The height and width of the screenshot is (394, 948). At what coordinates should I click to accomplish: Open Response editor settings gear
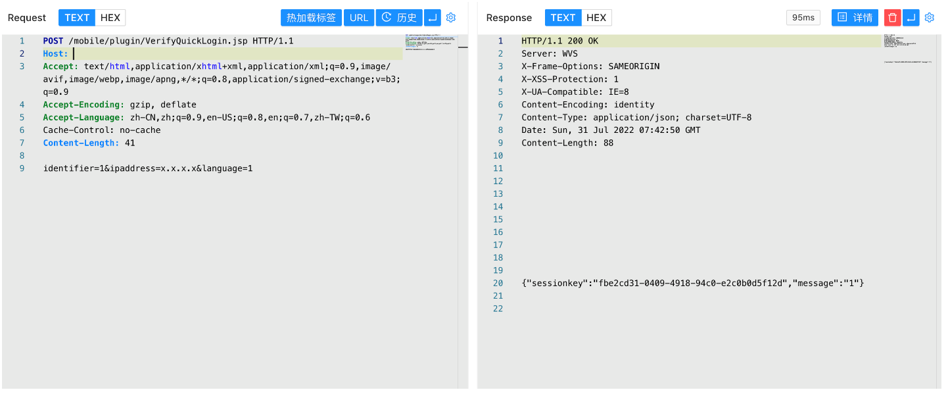tap(929, 18)
